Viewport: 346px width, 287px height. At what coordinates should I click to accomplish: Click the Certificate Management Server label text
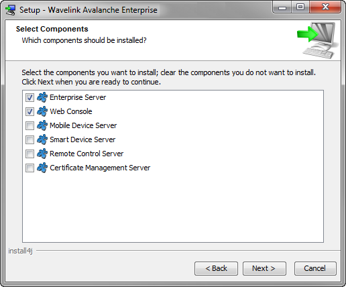pyautogui.click(x=100, y=168)
